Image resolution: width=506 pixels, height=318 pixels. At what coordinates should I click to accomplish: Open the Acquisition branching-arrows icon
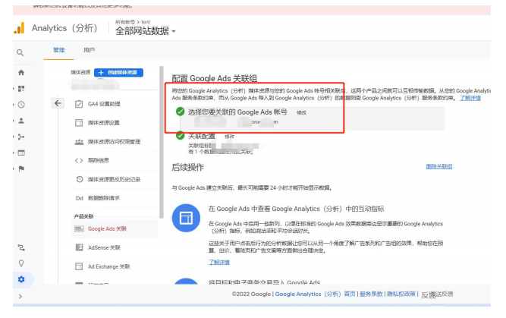(x=21, y=137)
